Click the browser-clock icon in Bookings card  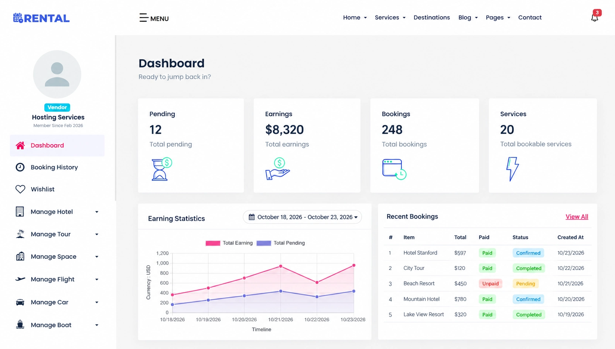point(394,169)
